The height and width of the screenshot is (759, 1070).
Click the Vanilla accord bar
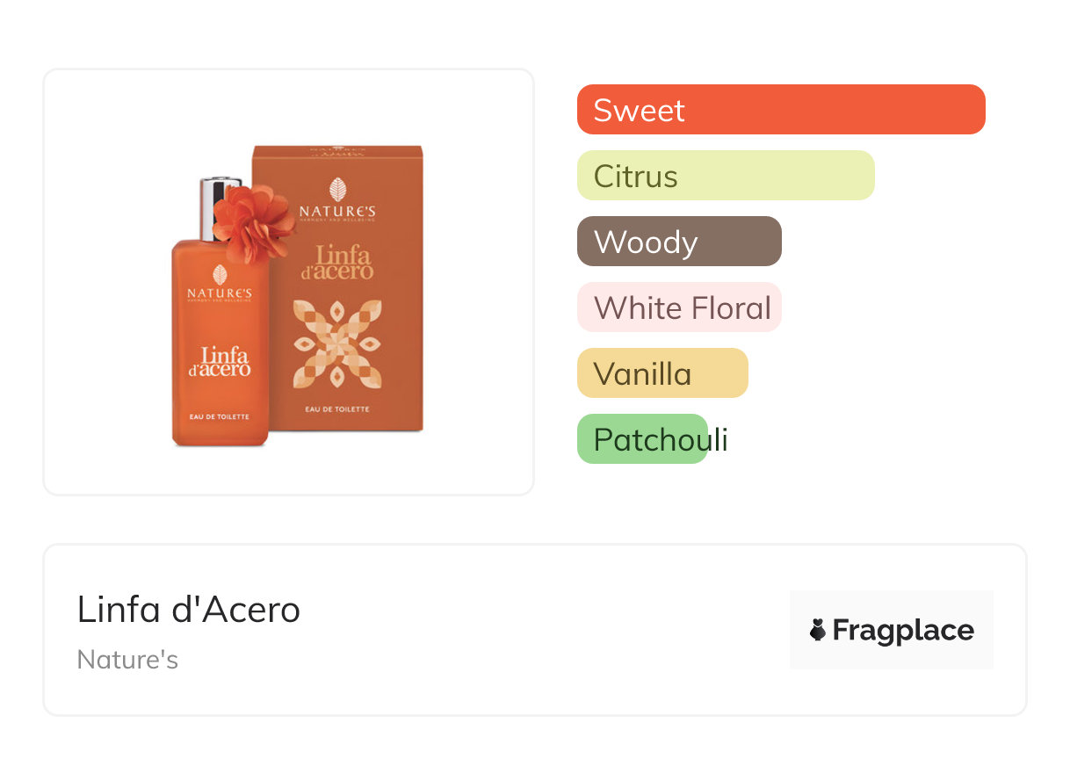[x=662, y=373]
